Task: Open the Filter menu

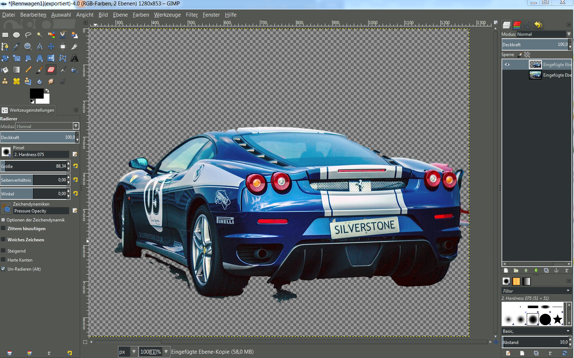Action: pos(192,15)
